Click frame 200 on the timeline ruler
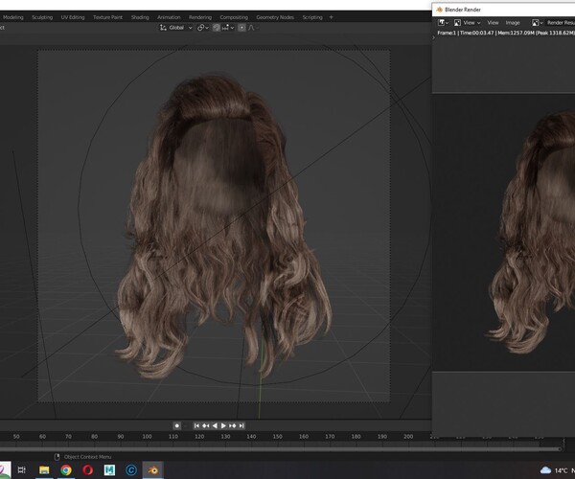 (x=408, y=437)
